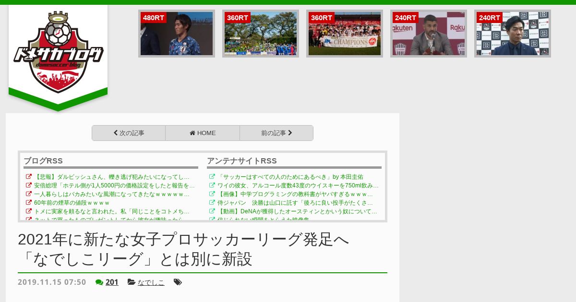Open ワイの彼女、アルコール度数43度 headline link

(x=298, y=186)
